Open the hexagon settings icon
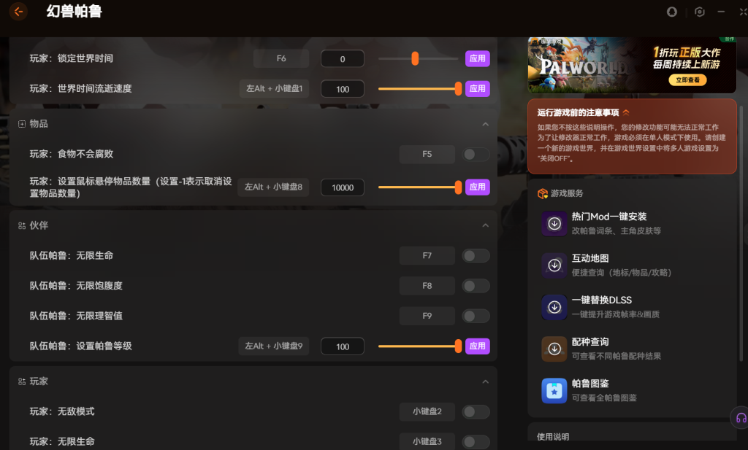 tap(699, 12)
